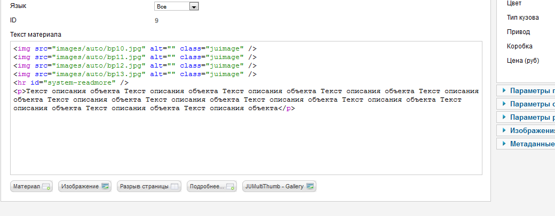Expand the Метаданные panel
This screenshot has height=216, width=555.
pos(526,144)
